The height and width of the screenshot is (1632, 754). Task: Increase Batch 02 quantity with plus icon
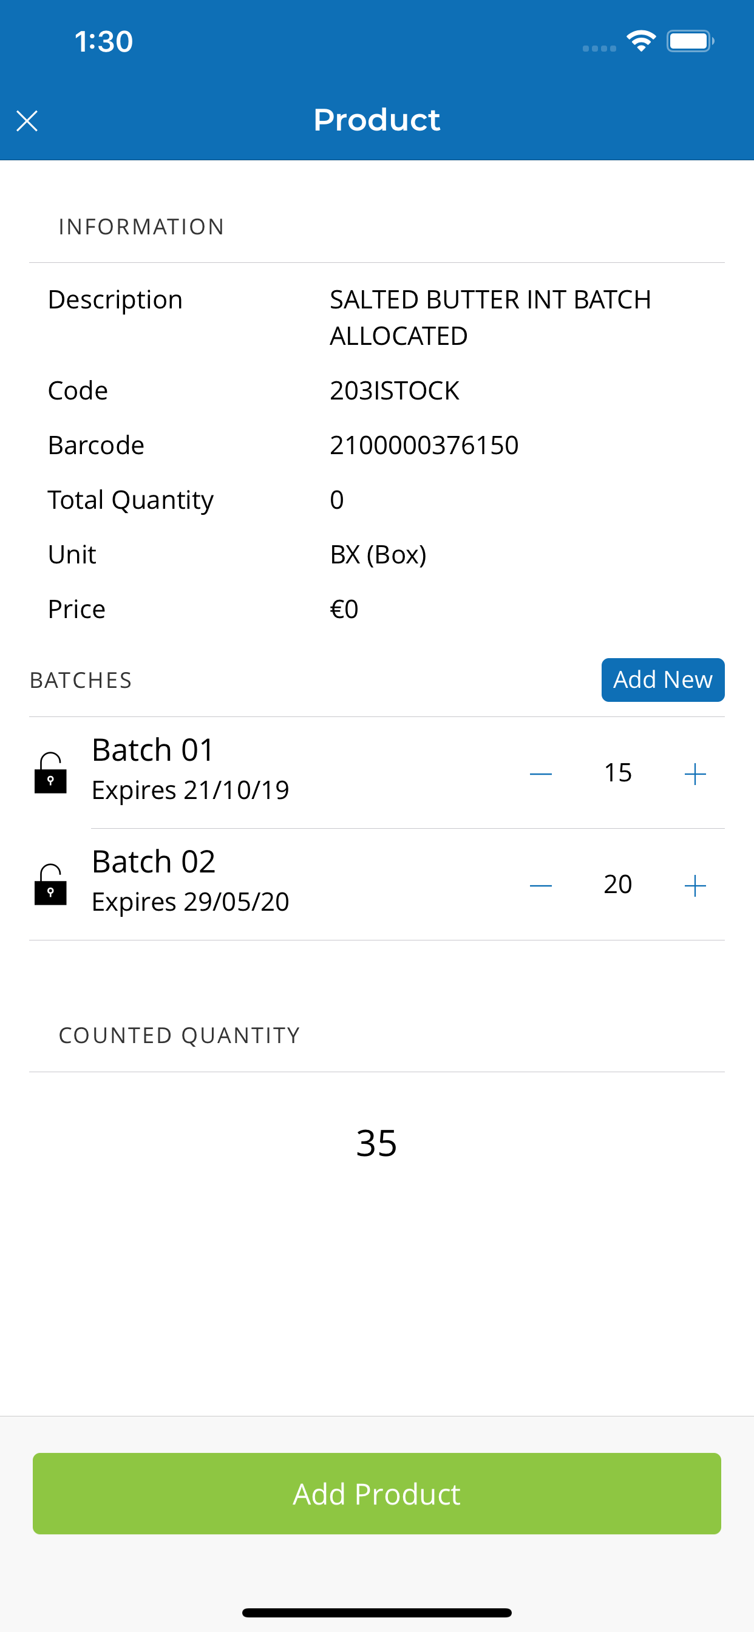(695, 885)
